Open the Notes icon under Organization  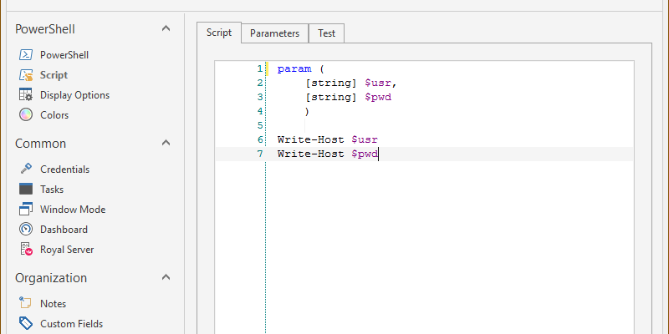point(25,304)
